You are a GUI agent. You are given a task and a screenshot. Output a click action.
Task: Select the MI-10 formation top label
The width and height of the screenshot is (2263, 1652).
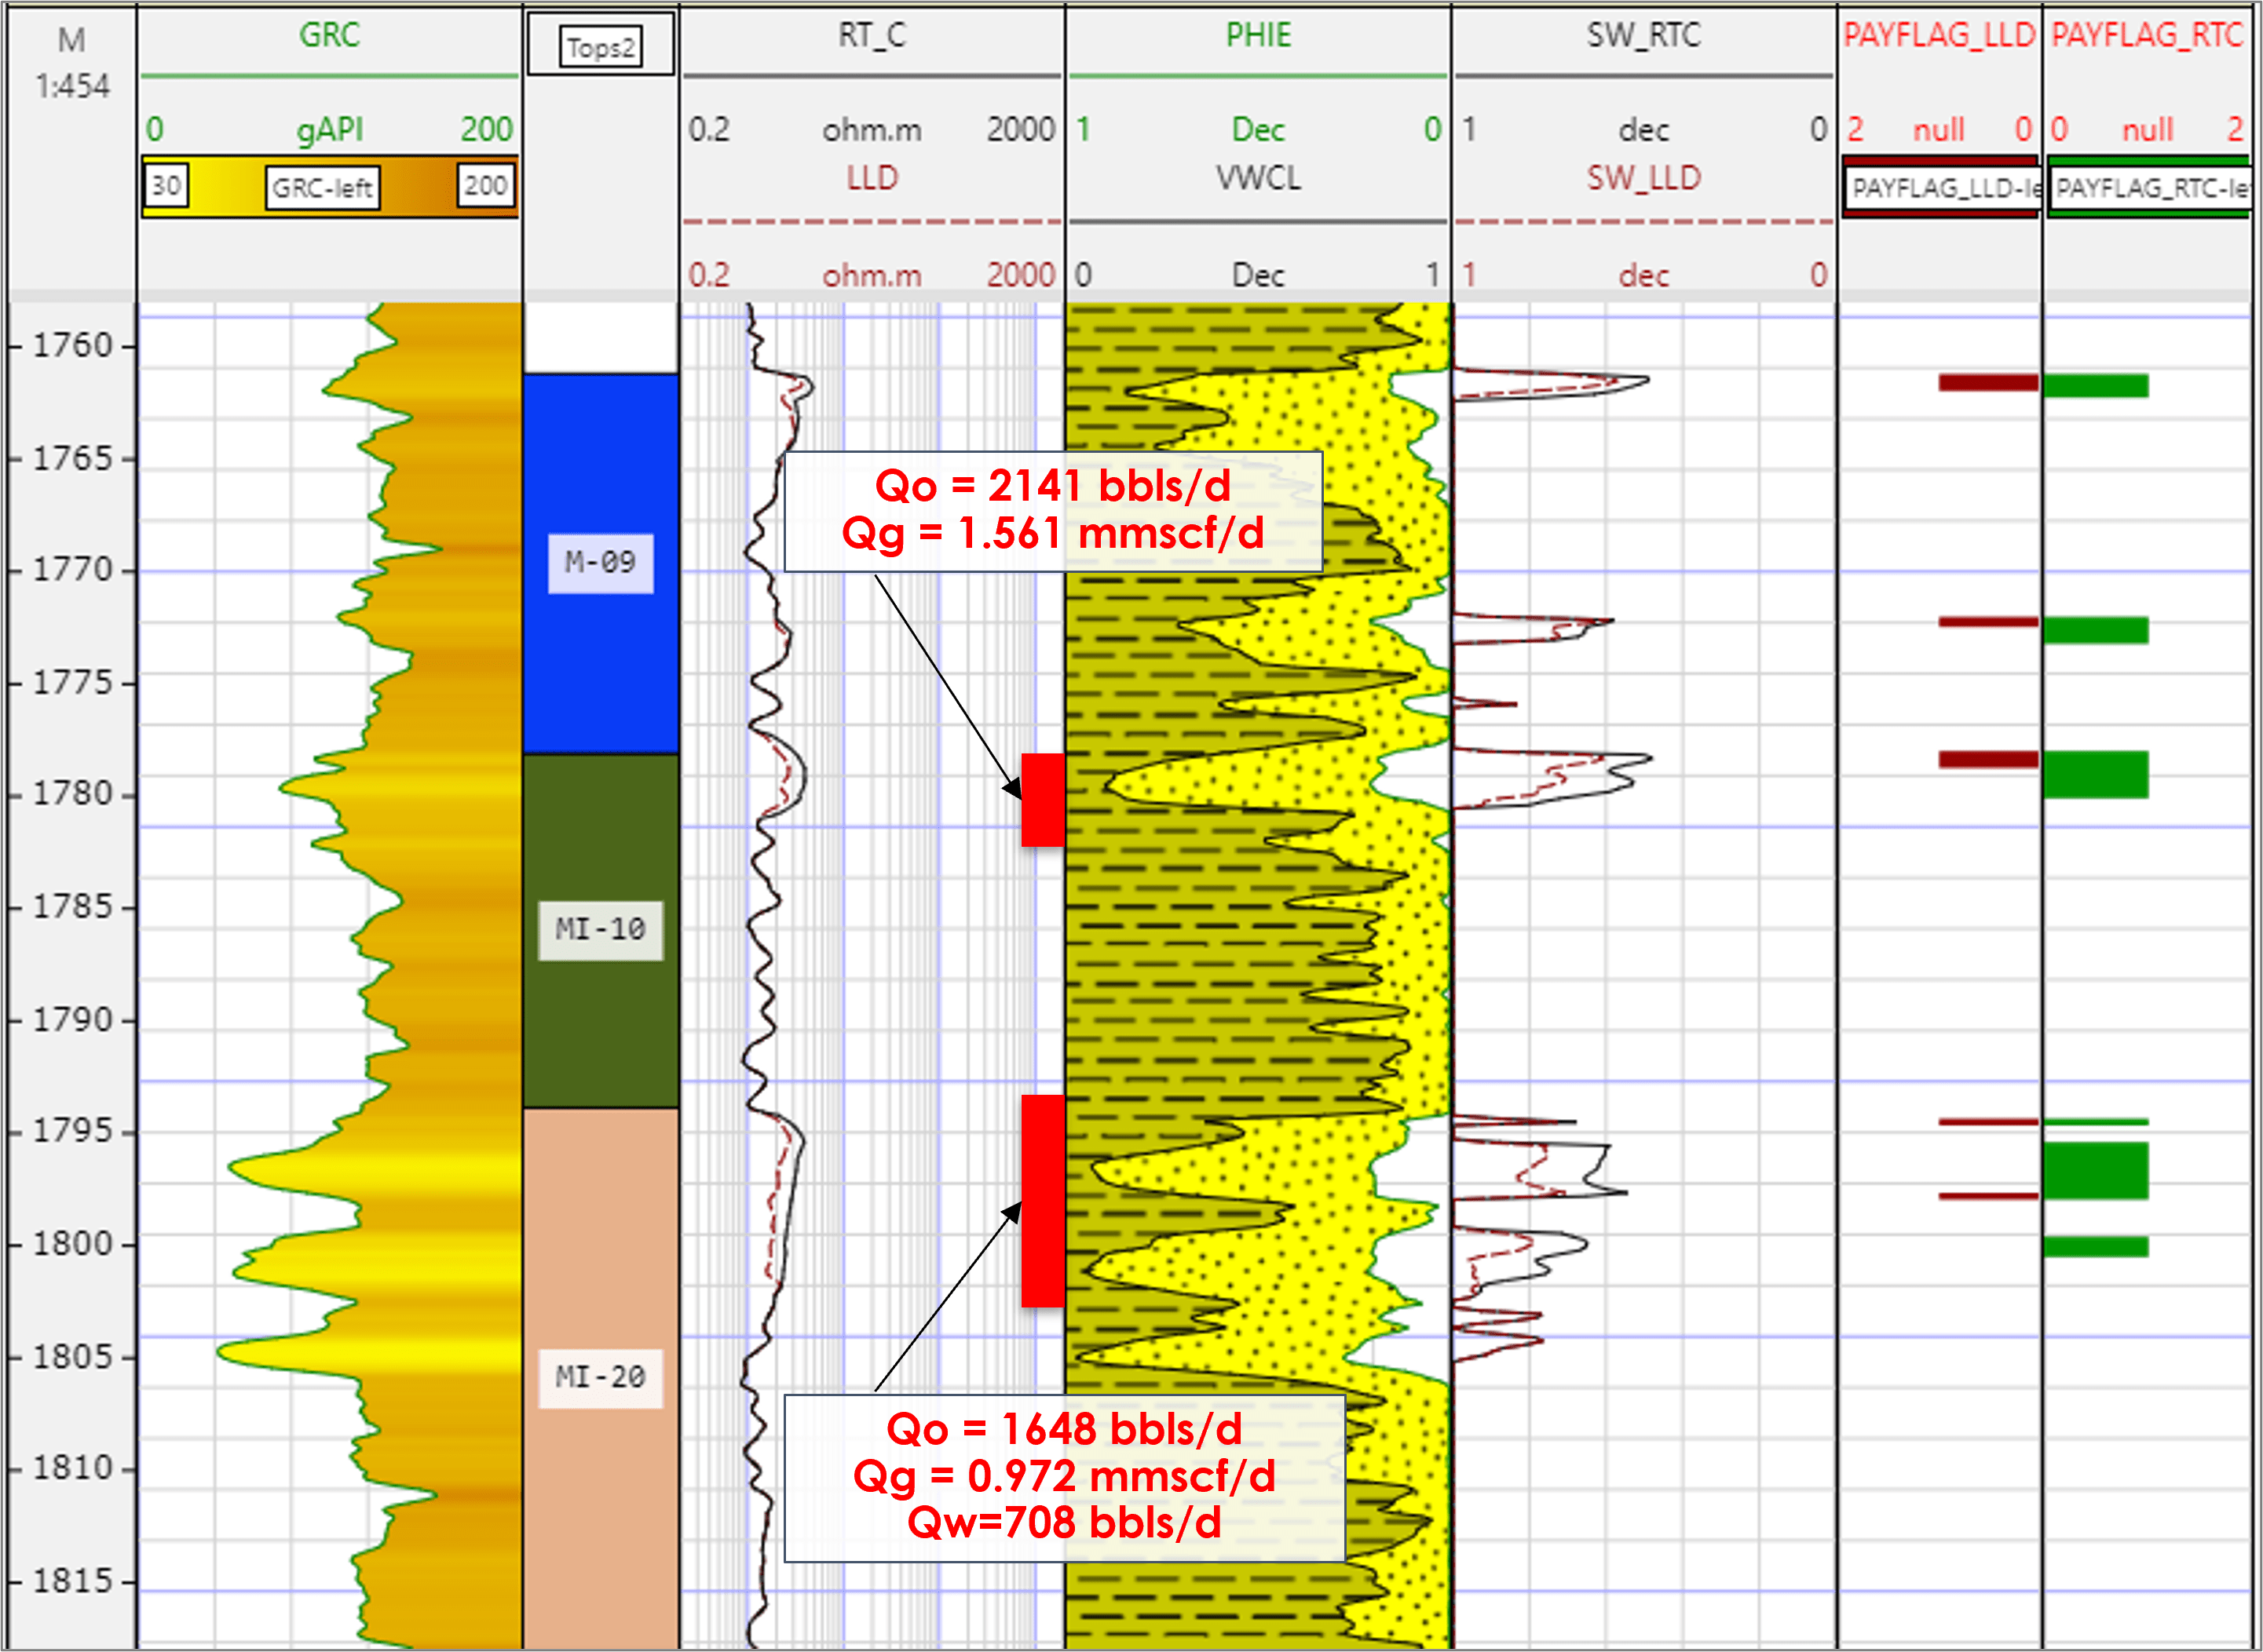tap(600, 930)
